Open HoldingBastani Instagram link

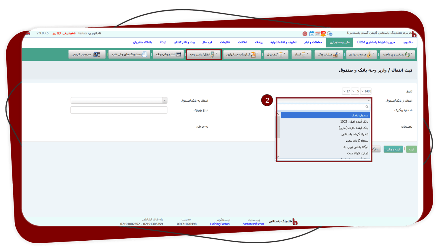[220, 224]
